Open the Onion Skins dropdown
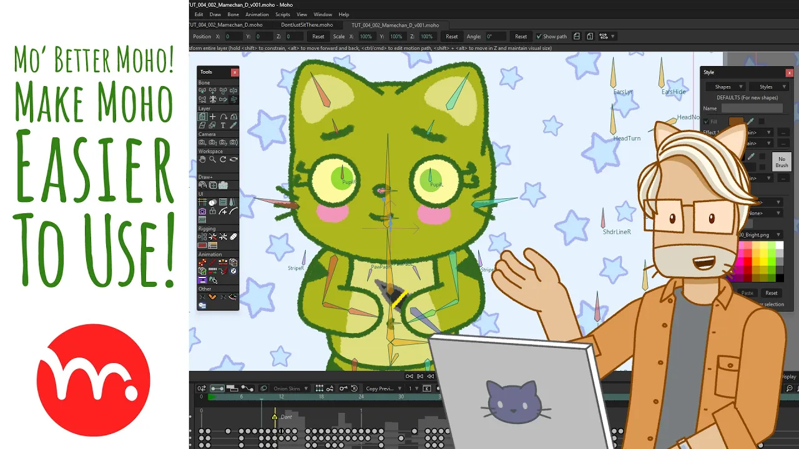The width and height of the screenshot is (799, 449). coord(291,389)
